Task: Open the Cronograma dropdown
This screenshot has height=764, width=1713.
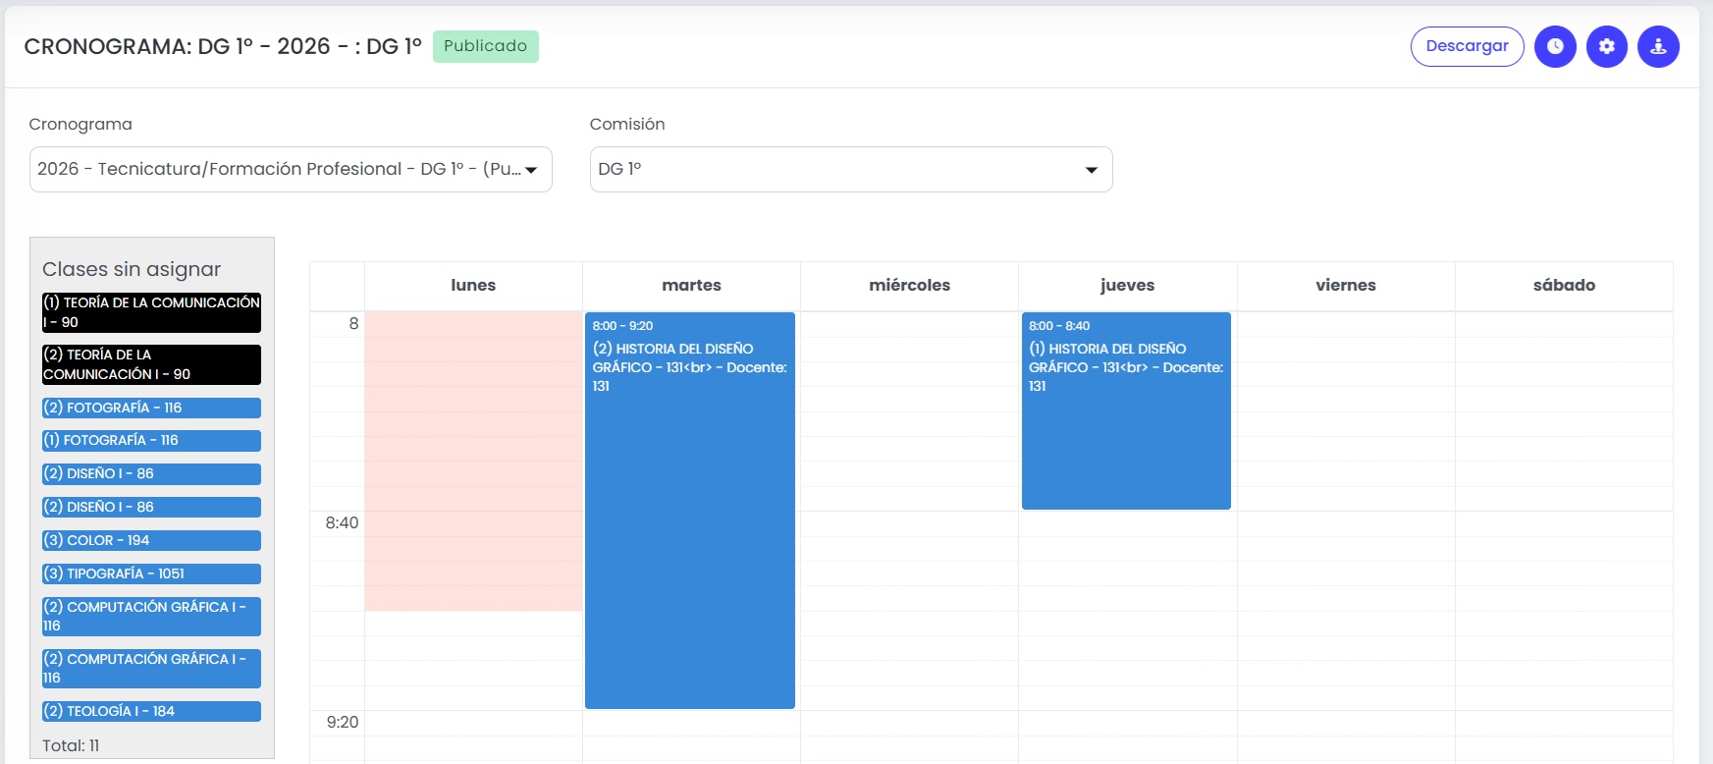Action: [291, 169]
